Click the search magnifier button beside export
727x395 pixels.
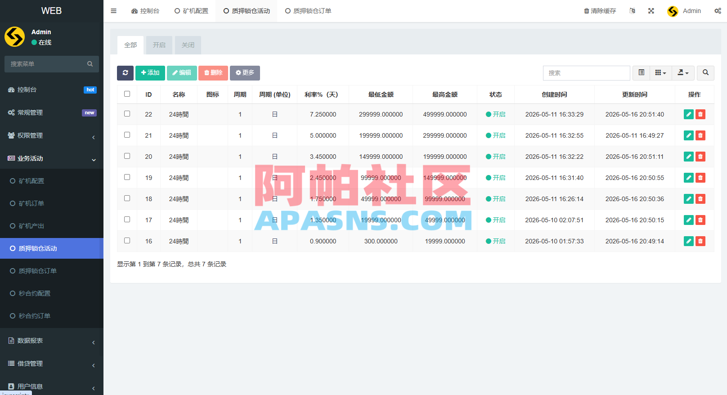coord(705,73)
